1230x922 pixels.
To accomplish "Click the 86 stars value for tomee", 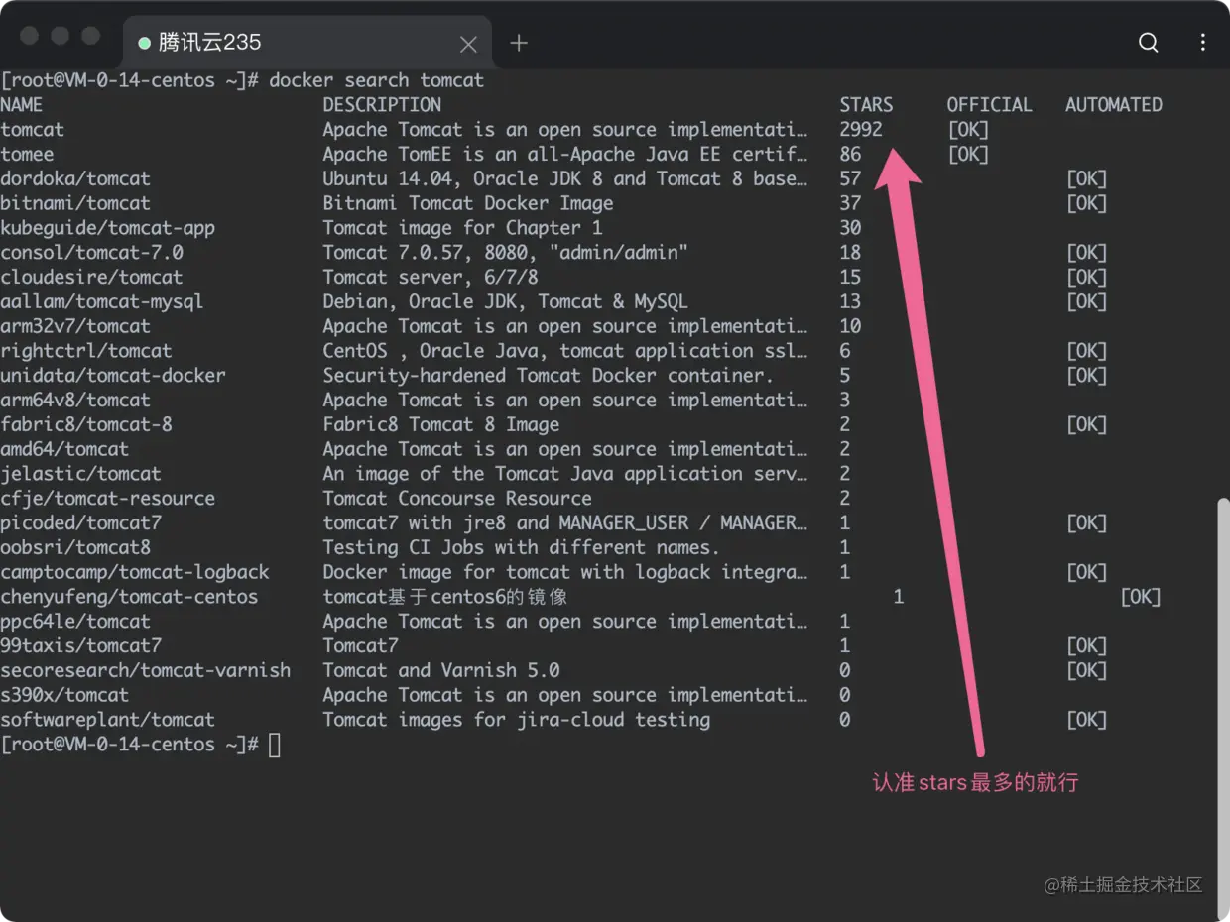I will (850, 155).
